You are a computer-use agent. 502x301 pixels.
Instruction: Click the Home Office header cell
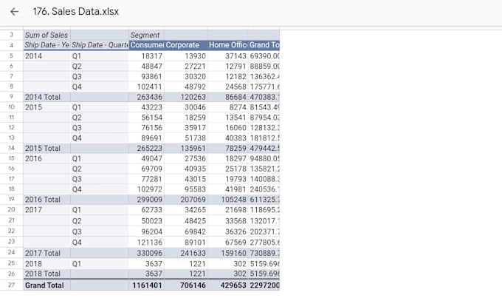tap(227, 45)
